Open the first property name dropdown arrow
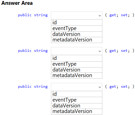The width and height of the screenshot is (135, 115). coord(100,16)
